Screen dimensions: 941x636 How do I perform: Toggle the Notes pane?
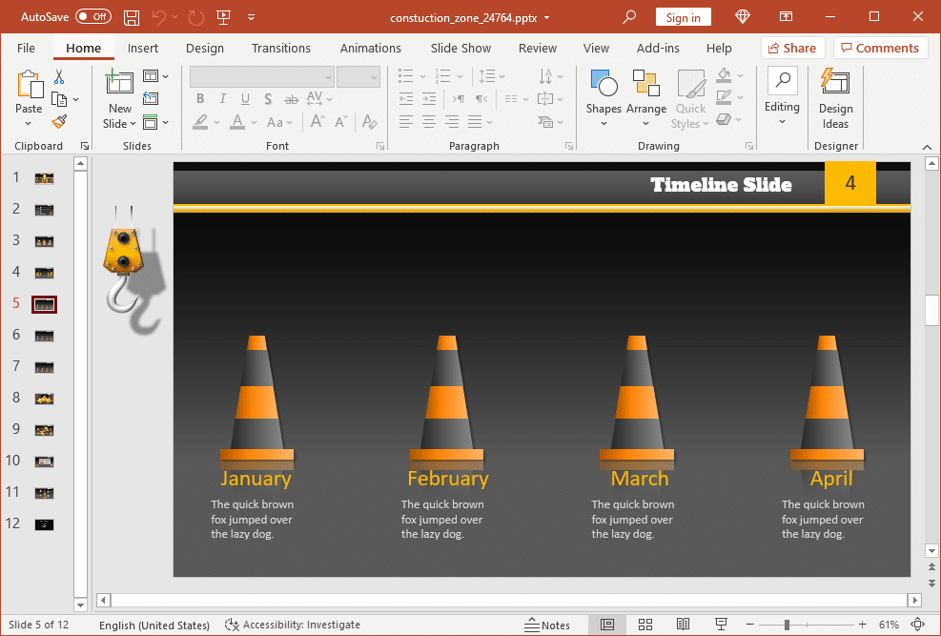click(546, 625)
